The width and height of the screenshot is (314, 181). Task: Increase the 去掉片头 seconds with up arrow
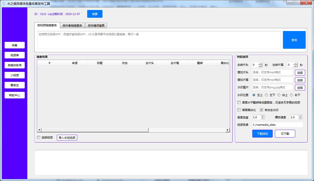click(260, 64)
